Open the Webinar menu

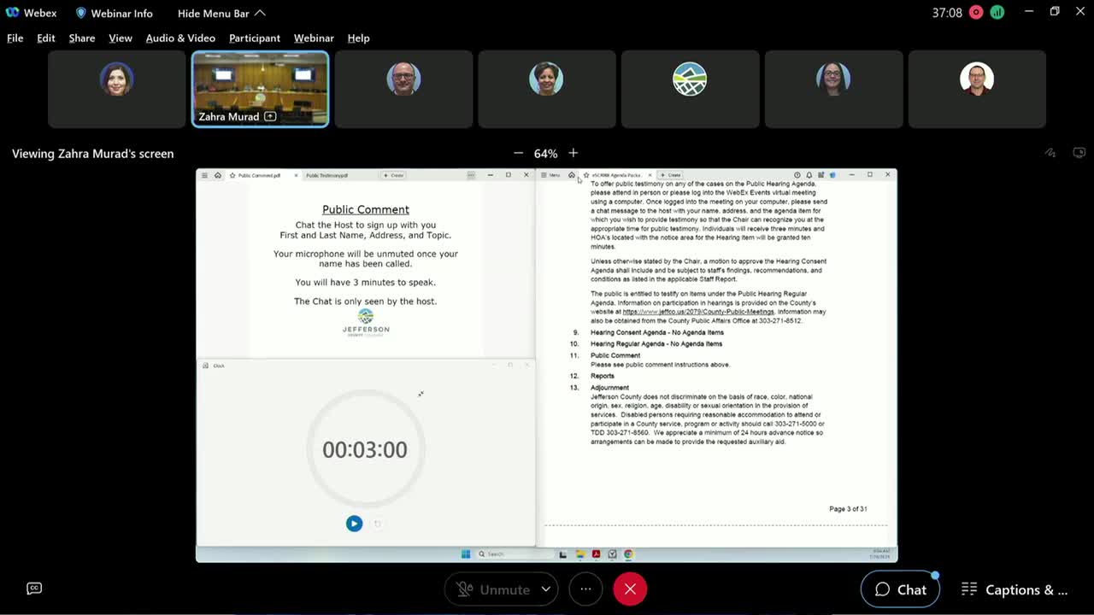point(314,38)
